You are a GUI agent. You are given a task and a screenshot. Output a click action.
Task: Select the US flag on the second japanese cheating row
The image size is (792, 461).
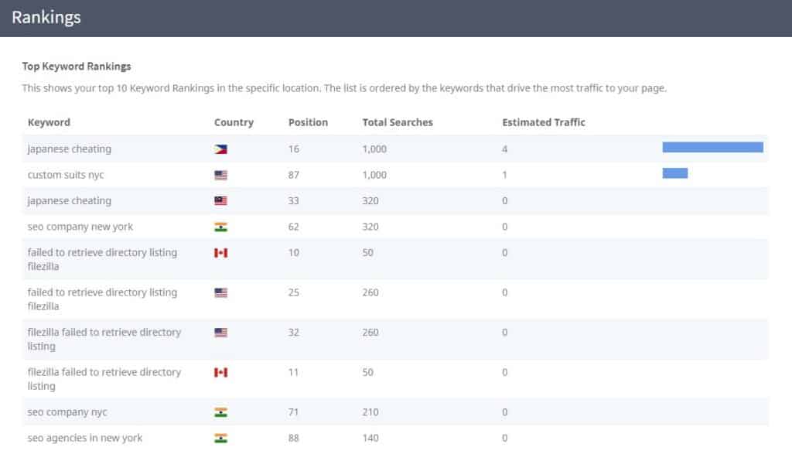point(222,200)
